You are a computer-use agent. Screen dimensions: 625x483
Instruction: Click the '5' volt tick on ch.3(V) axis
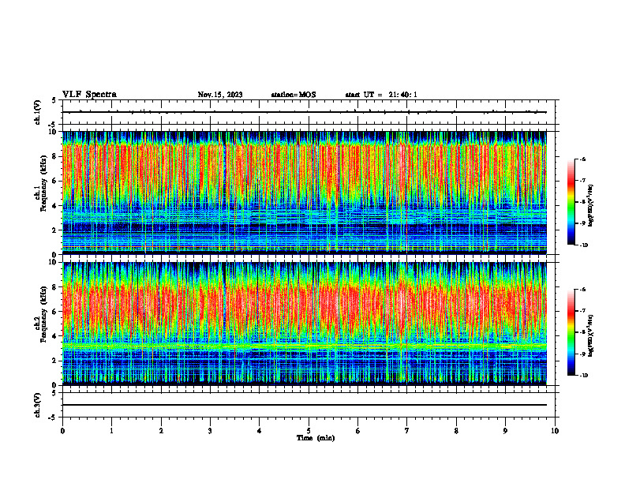click(x=54, y=393)
